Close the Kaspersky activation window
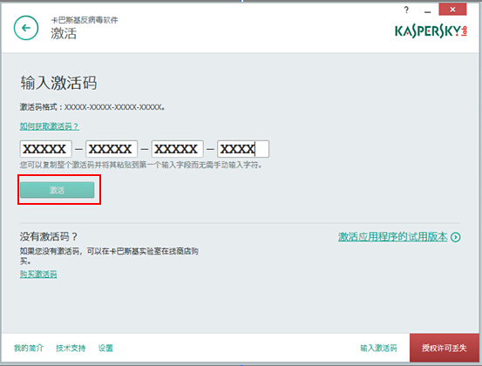Viewport: 482px width, 366px height. pyautogui.click(x=452, y=10)
